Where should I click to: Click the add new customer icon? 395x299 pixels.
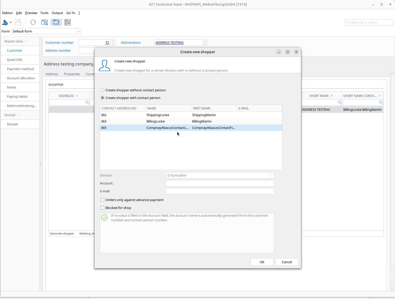point(5,23)
